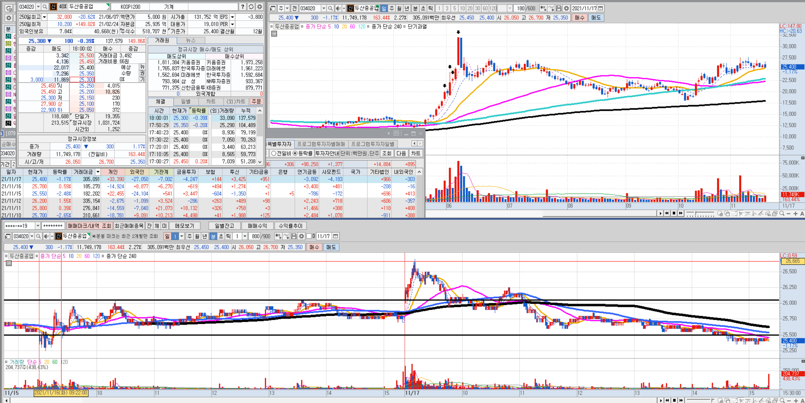The image size is (805, 403).
Task: Open the 차트 tab in the trades panel
Action: 211,101
